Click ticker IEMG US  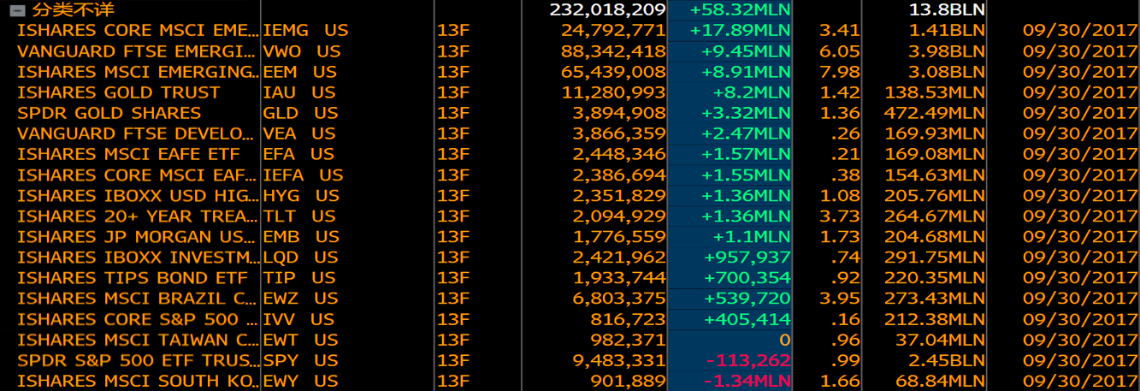305,31
